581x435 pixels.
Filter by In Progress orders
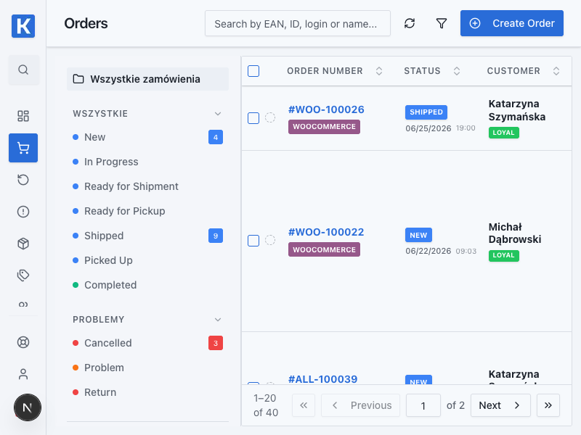click(x=147, y=162)
